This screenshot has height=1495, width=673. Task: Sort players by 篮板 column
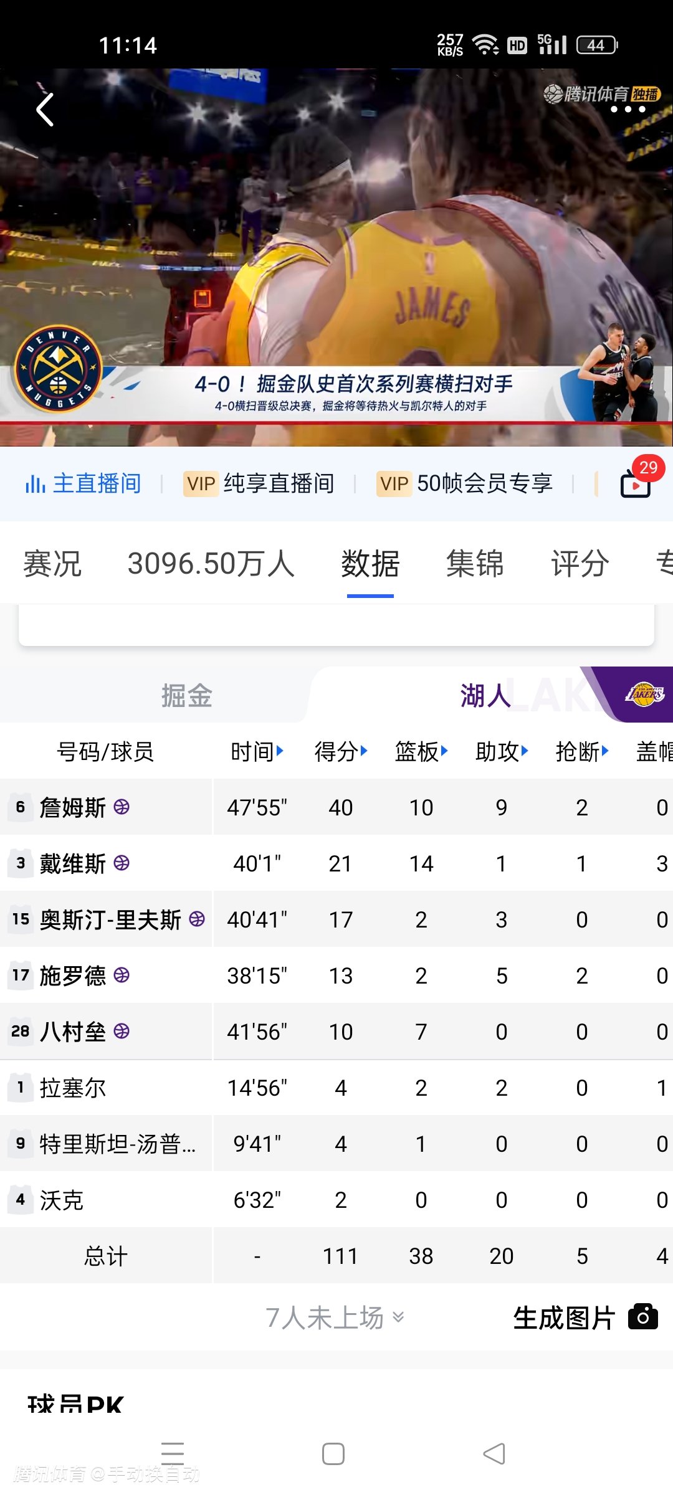pos(421,752)
